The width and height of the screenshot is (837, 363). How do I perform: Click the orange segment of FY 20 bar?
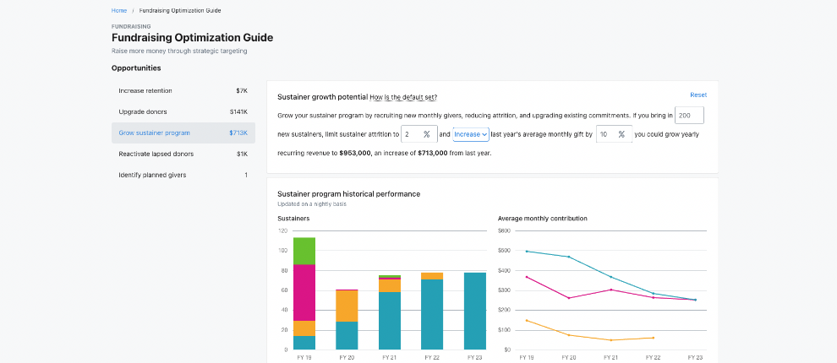click(x=347, y=306)
